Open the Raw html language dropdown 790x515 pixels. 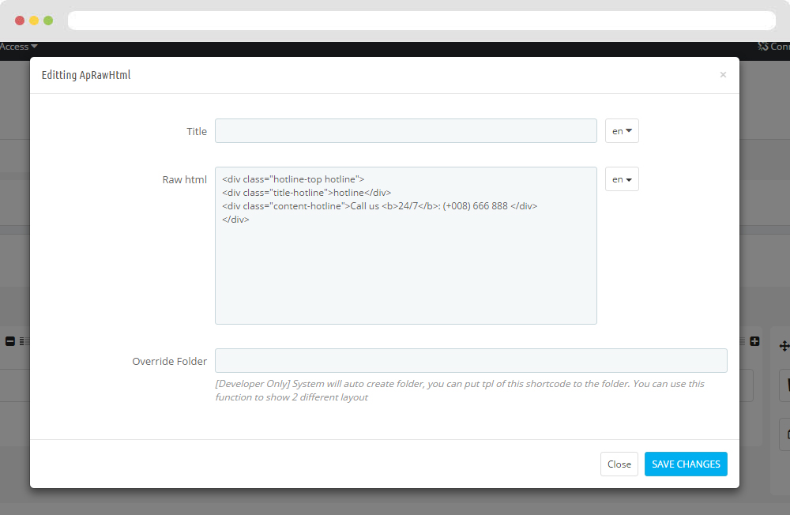(622, 179)
